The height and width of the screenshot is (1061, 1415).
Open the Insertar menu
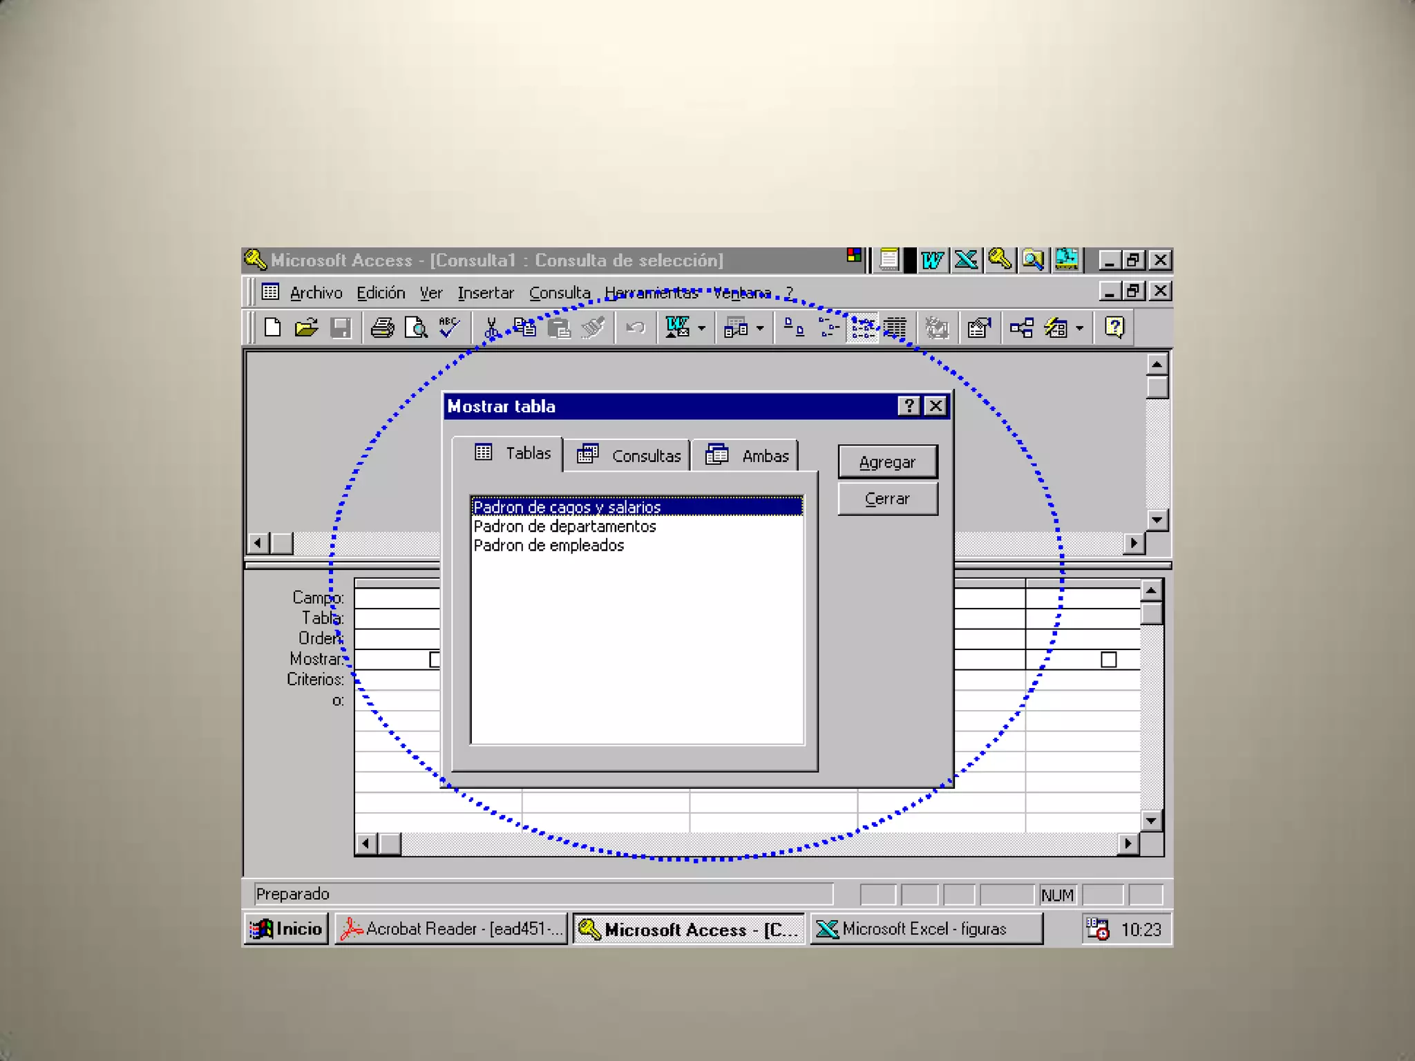(x=486, y=293)
